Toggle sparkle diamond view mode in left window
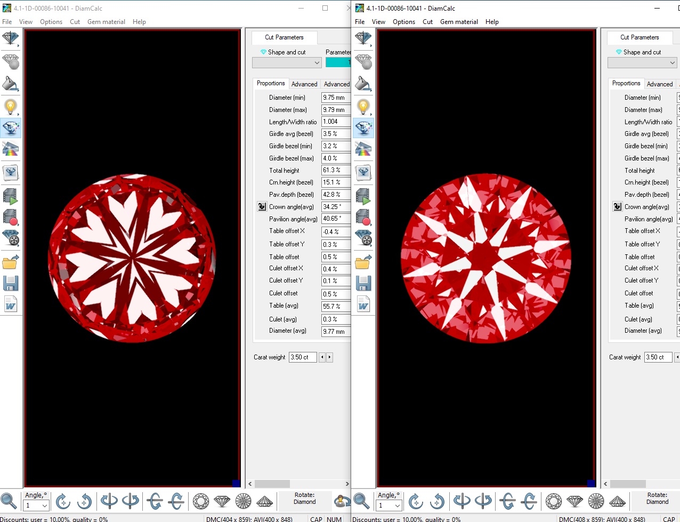This screenshot has width=680, height=522. [x=11, y=128]
